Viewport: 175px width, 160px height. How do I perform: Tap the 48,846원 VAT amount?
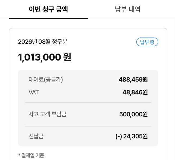click(135, 92)
